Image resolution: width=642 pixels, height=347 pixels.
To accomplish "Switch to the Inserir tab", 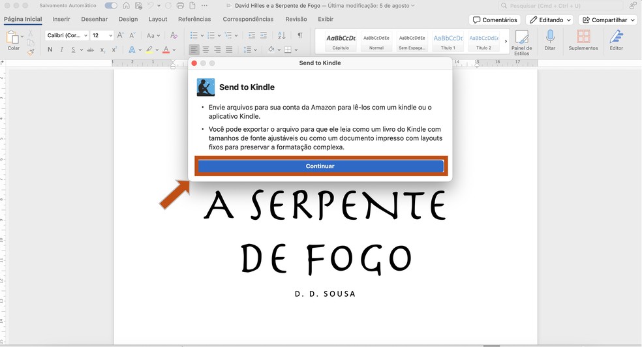I will tap(61, 20).
